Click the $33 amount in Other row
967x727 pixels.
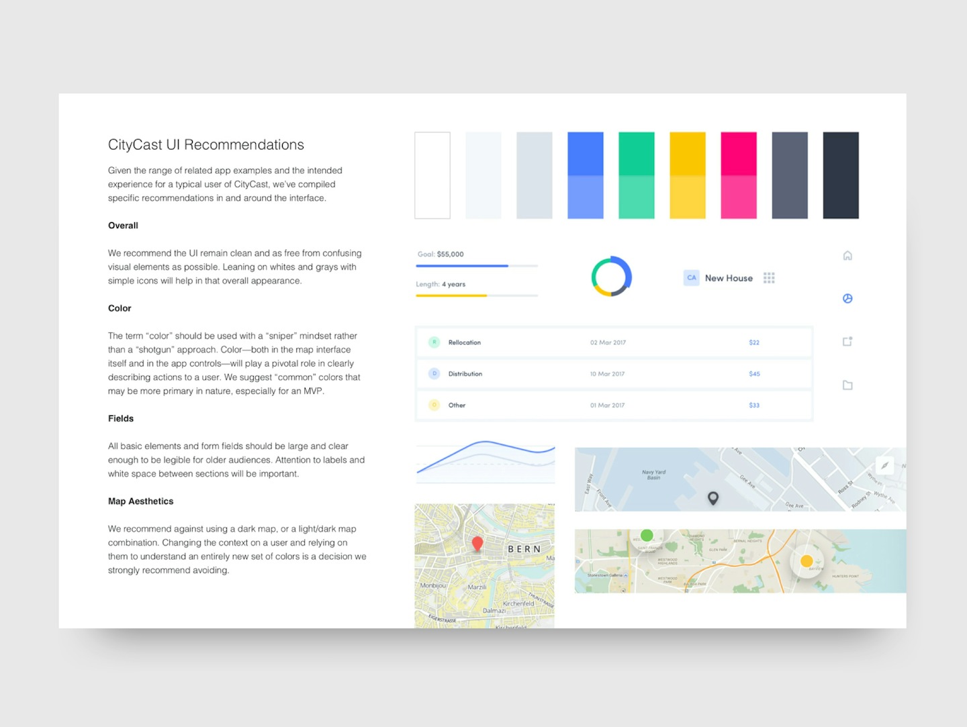tap(754, 405)
